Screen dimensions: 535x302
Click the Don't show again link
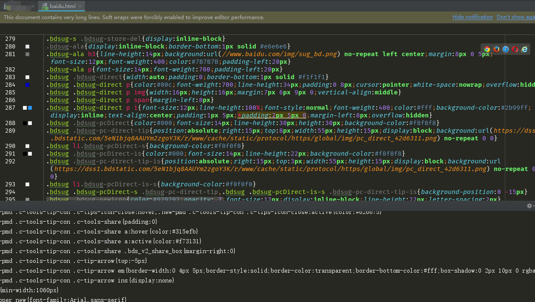[x=516, y=17]
